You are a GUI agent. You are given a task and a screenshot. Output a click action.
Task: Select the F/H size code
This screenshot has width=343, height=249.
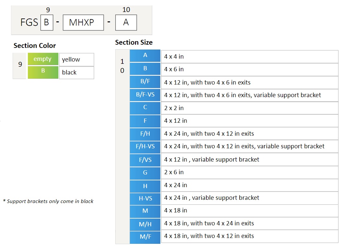coord(145,134)
